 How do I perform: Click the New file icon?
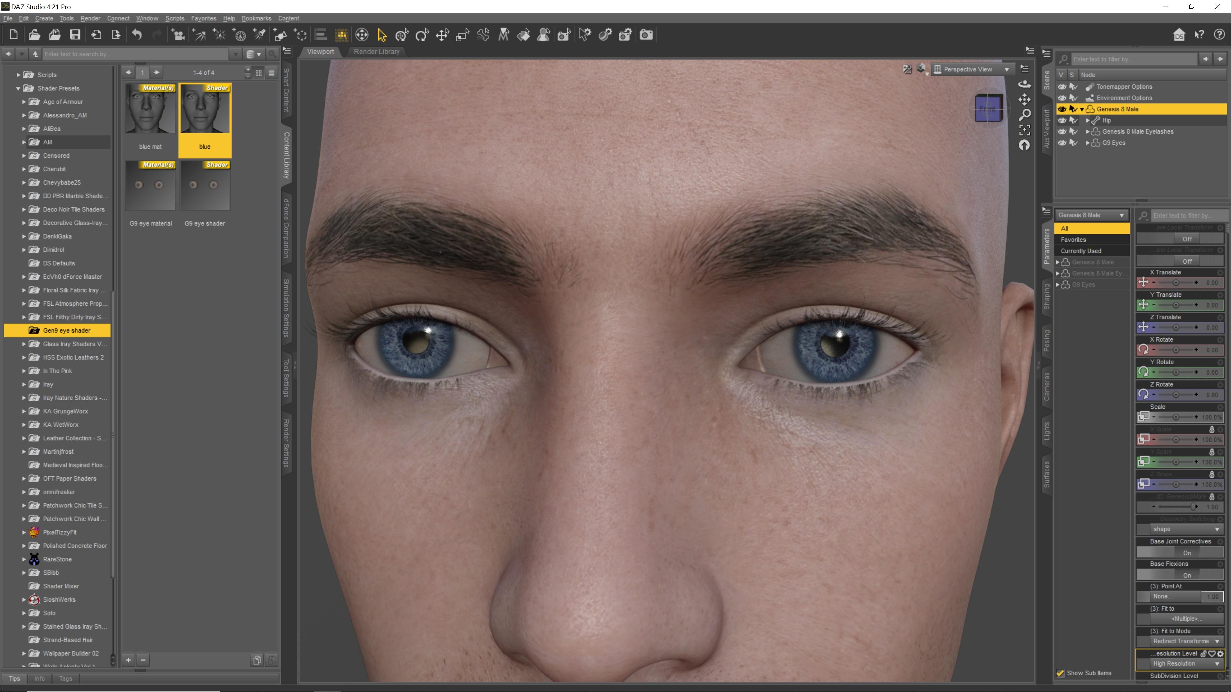[x=13, y=34]
